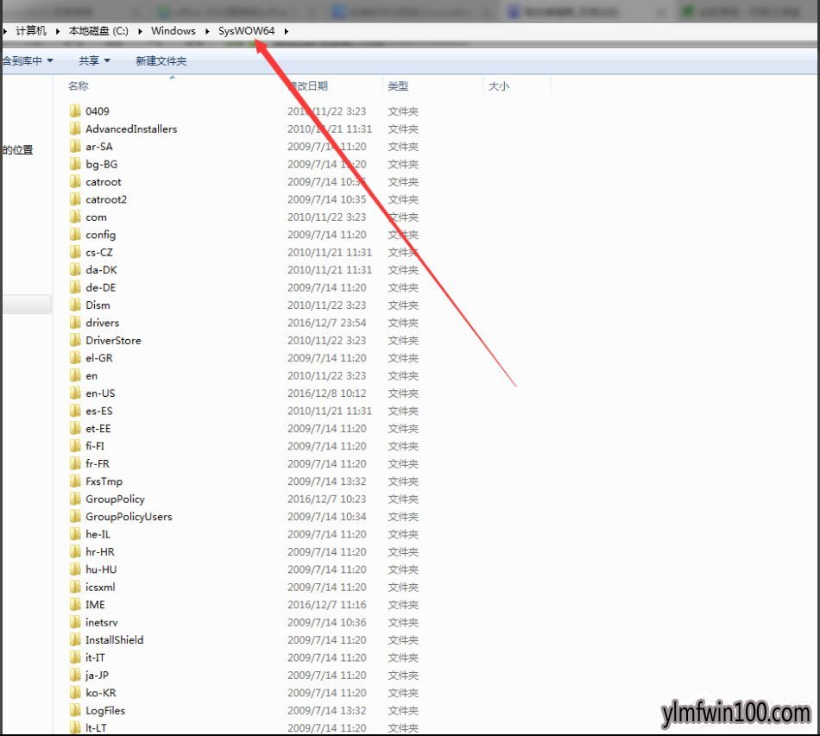Screen dimensions: 820x736
Task: Expand the arrow after 计算机 in address bar
Action: (x=58, y=31)
